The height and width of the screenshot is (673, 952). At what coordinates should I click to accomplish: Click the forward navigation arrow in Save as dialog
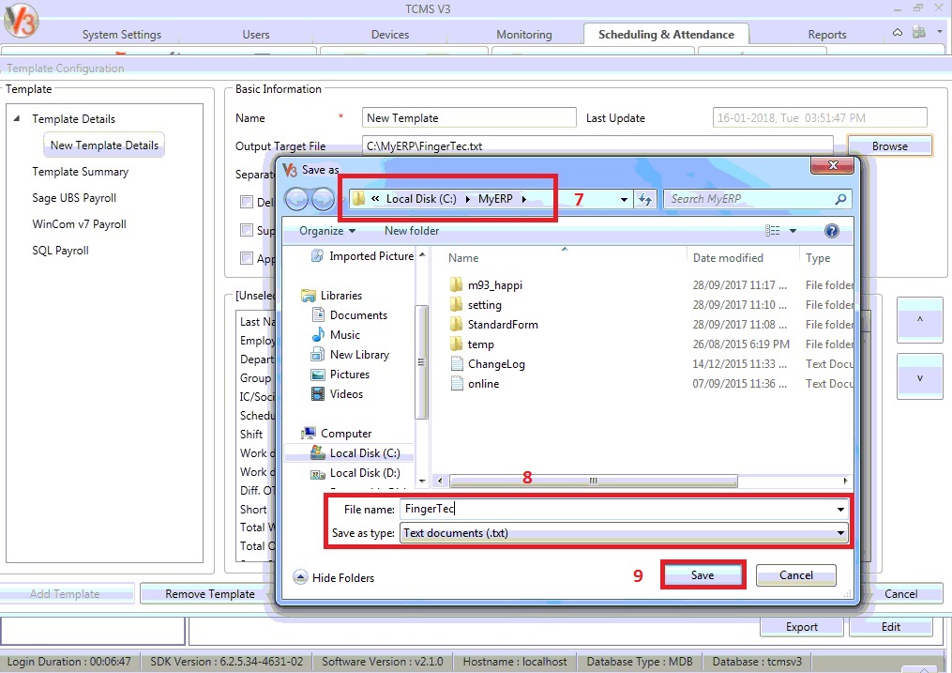tap(323, 199)
